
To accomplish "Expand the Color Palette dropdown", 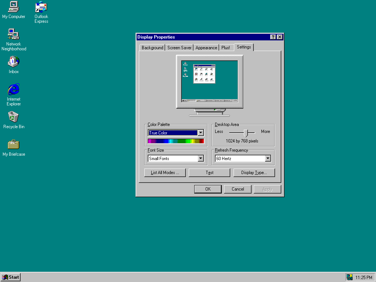I will tap(200, 133).
